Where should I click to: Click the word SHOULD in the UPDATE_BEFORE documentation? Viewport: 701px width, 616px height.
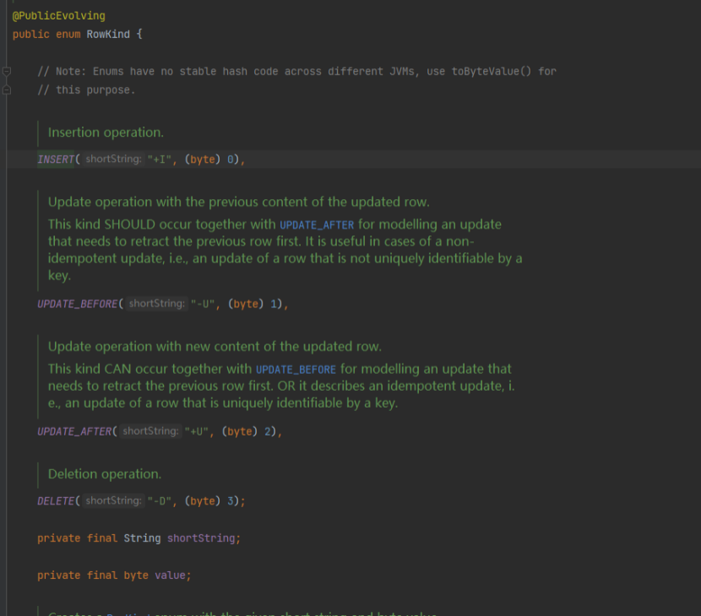point(130,224)
